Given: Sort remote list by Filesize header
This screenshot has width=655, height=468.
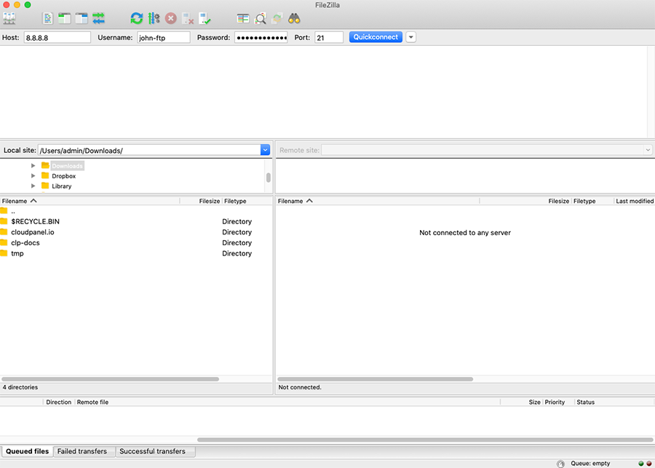Looking at the screenshot, I should pos(525,201).
